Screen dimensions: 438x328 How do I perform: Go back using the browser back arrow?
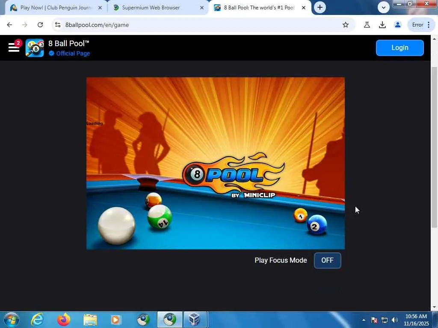pos(9,25)
